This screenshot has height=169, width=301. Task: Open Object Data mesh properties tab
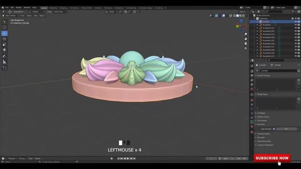click(x=252, y=122)
